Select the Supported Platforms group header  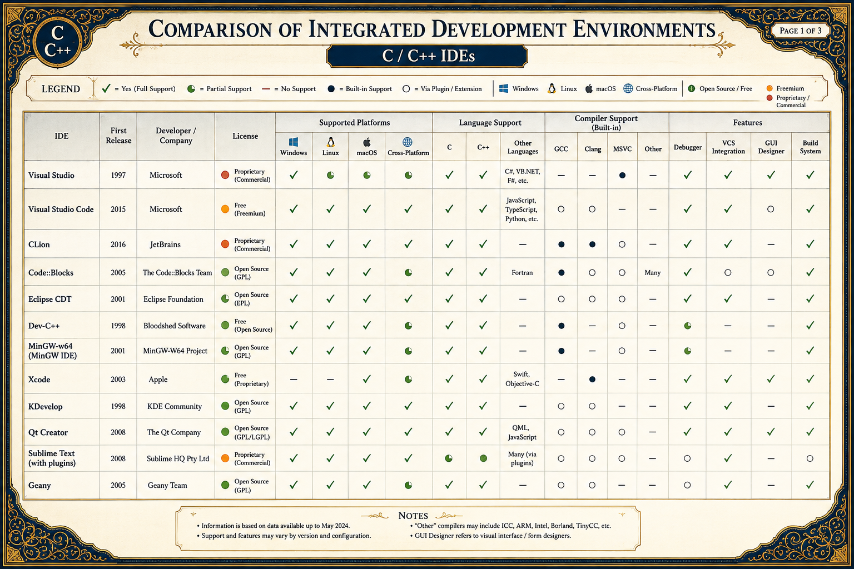click(354, 122)
